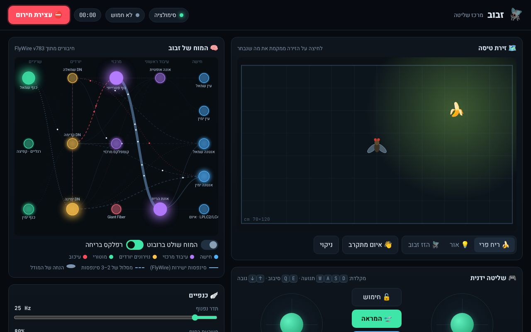Click the קומפלקס מרכזי central complex node
Image resolution: width=531 pixels, height=332 pixels.
(116, 144)
